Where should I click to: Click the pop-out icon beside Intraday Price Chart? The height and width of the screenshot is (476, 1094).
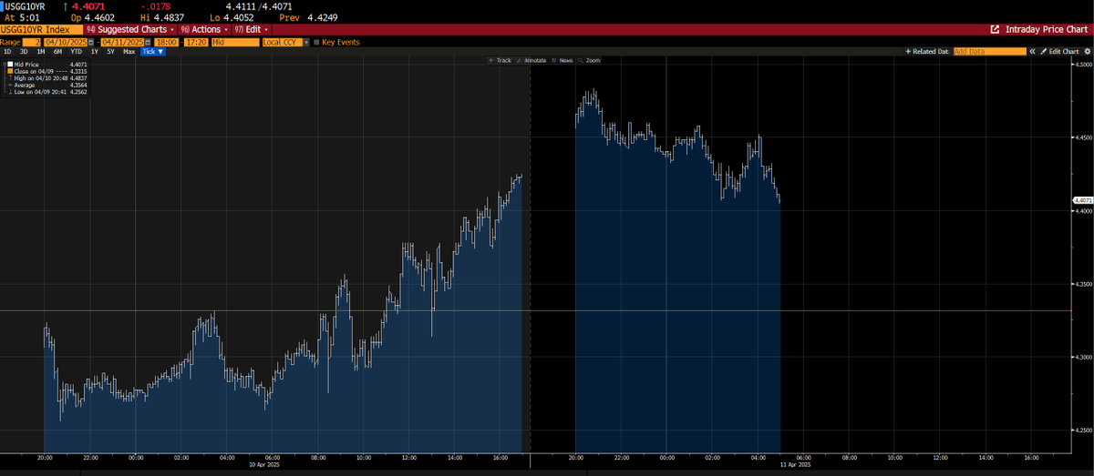tap(995, 29)
